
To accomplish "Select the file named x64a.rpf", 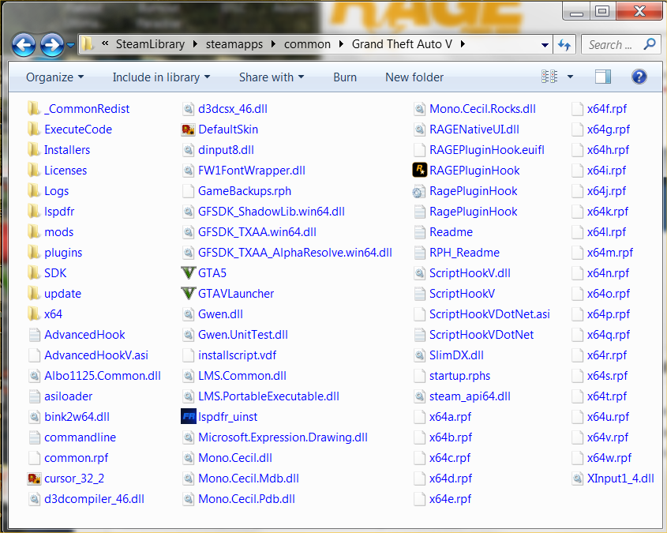I will [450, 416].
